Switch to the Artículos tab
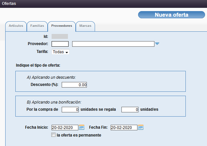This screenshot has height=146, width=207. coord(16,26)
